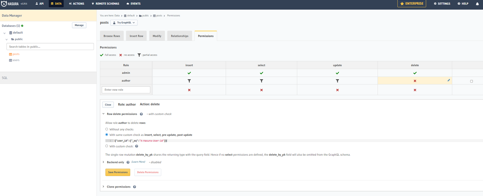The image size is (483, 196).
Task: Select the Permissions tab
Action: click(x=205, y=36)
